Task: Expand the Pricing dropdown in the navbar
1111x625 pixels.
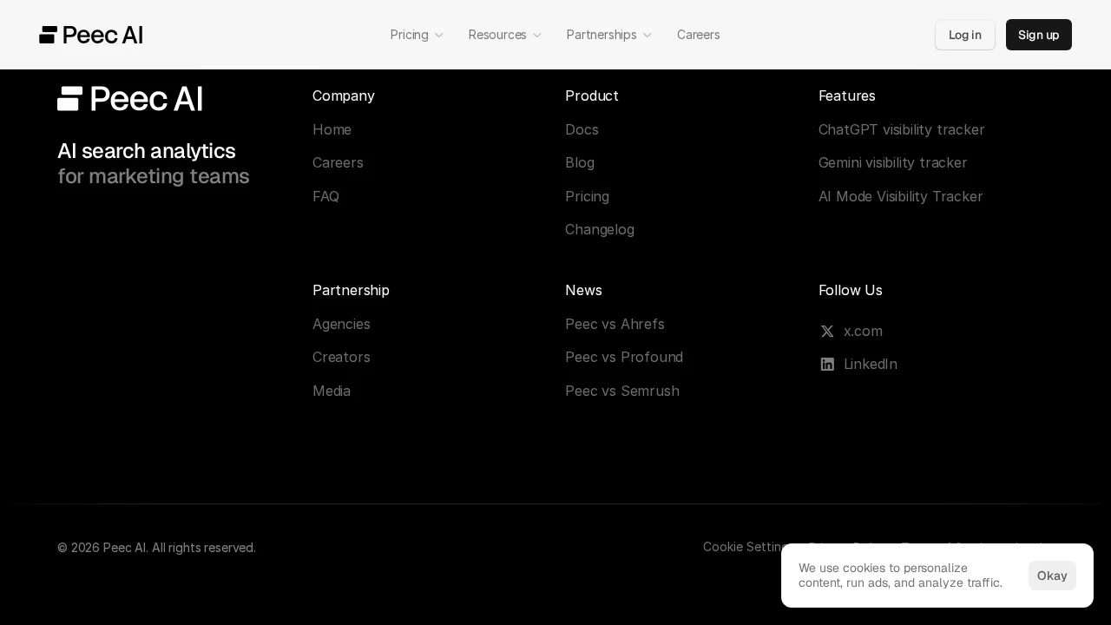Action: (417, 35)
